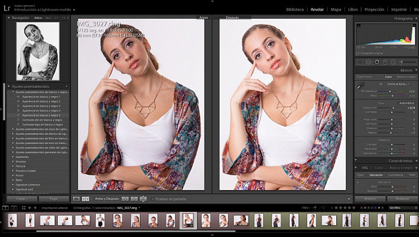Select the red eye correction tool

(x=377, y=62)
